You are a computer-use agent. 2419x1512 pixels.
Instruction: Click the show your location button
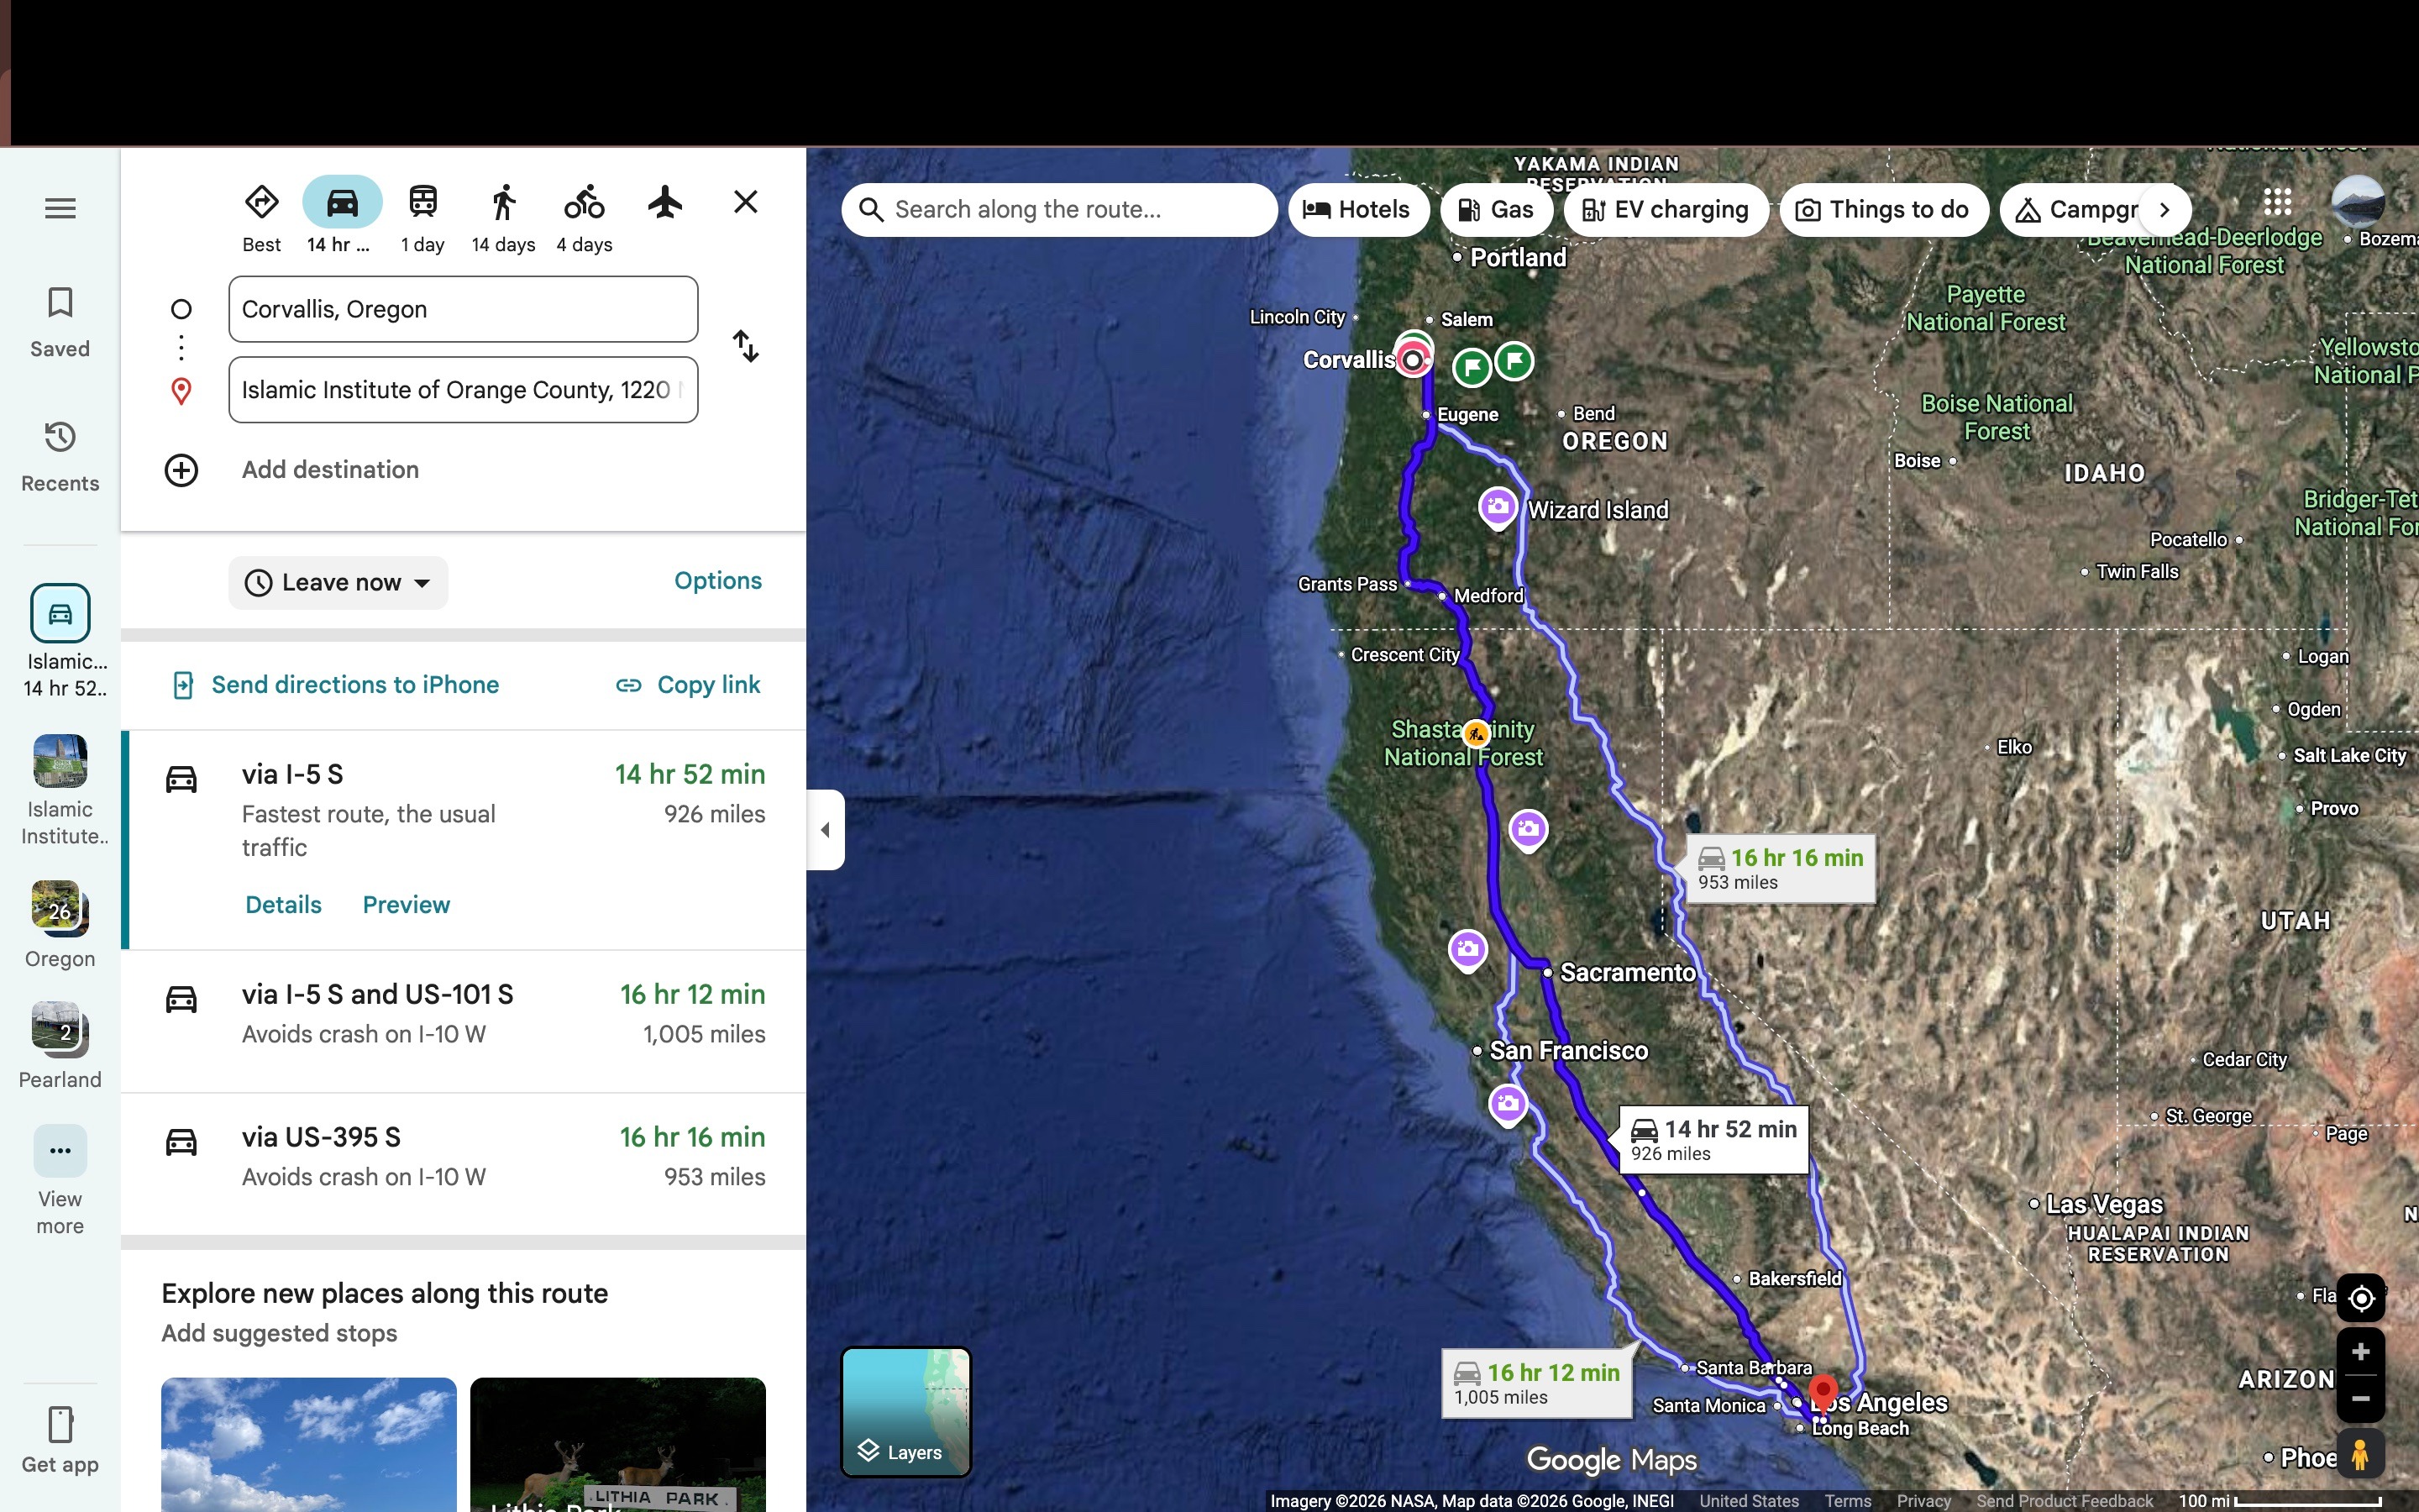(x=2360, y=1298)
